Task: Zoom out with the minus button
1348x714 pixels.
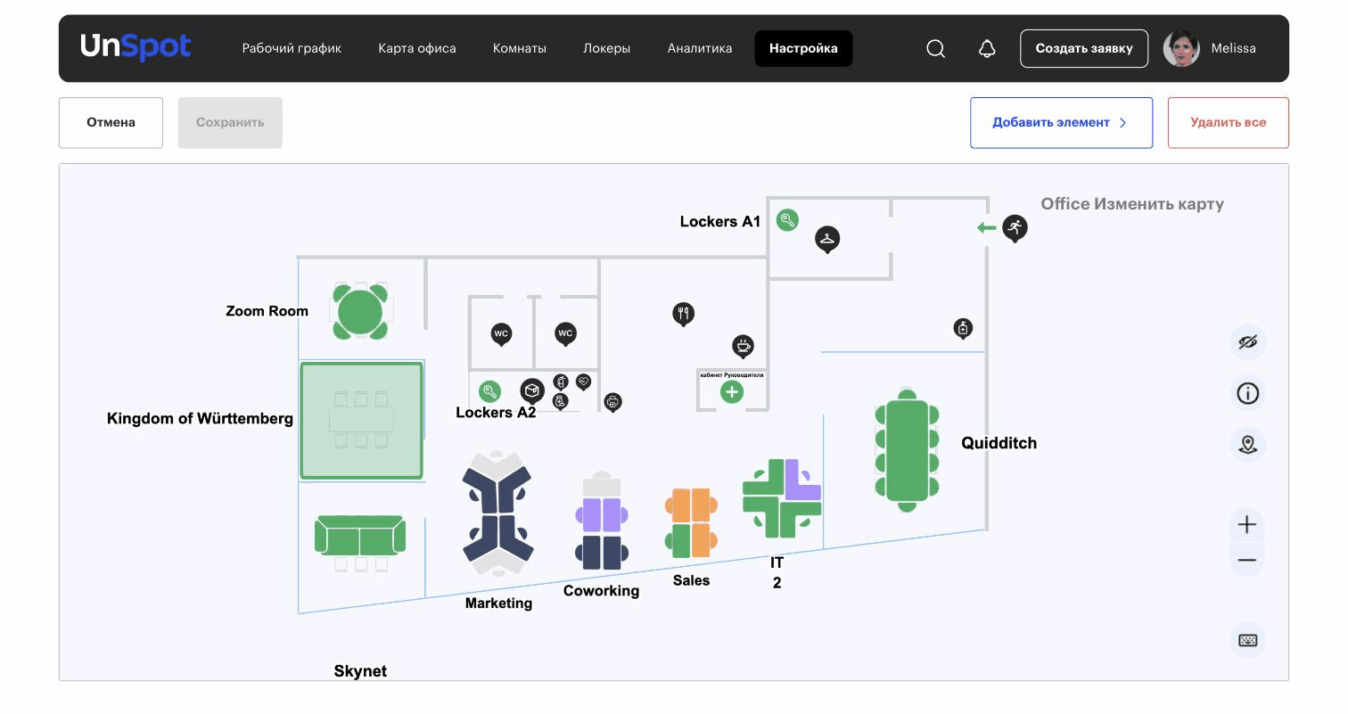Action: coord(1247,561)
